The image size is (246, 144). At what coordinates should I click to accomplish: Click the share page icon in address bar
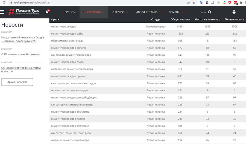188,2
